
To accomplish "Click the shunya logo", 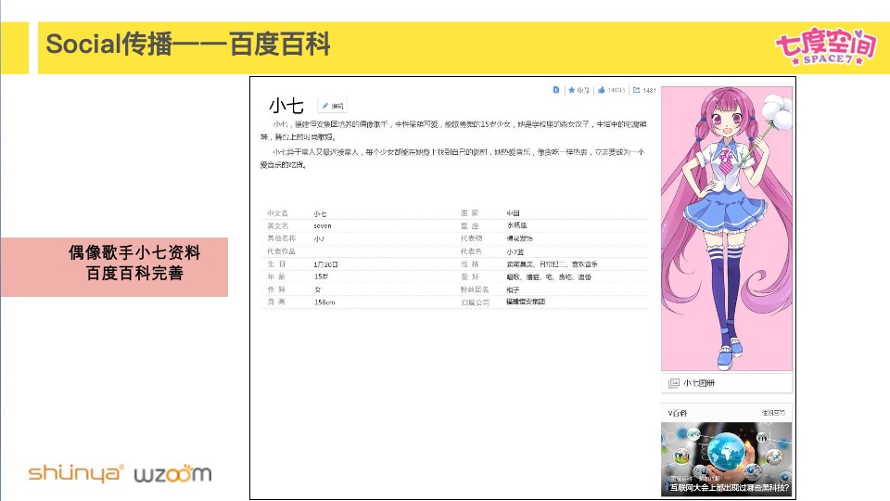I will click(x=75, y=472).
